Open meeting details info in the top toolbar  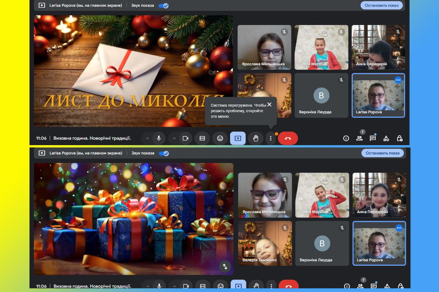[x=346, y=138]
